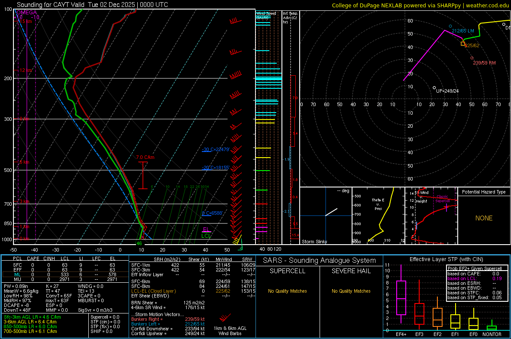Click the orange '225/62' hodograph marker
The image size is (511, 339).
(x=463, y=44)
